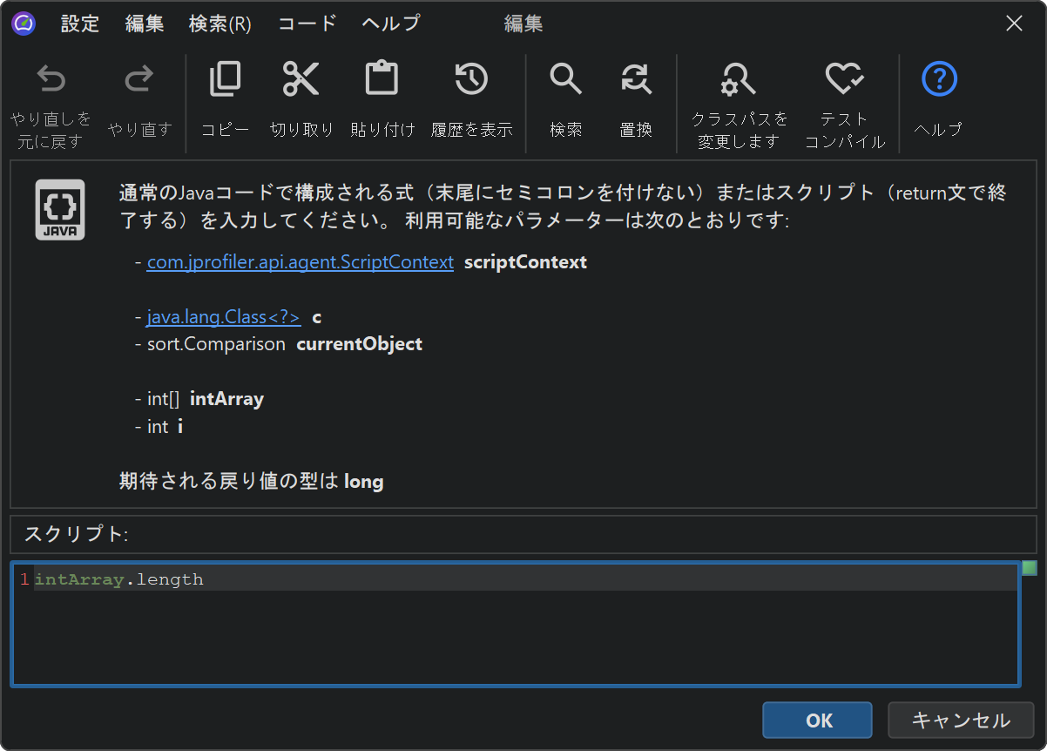
Task: Open Search (検索) magnifier tool
Action: [565, 80]
